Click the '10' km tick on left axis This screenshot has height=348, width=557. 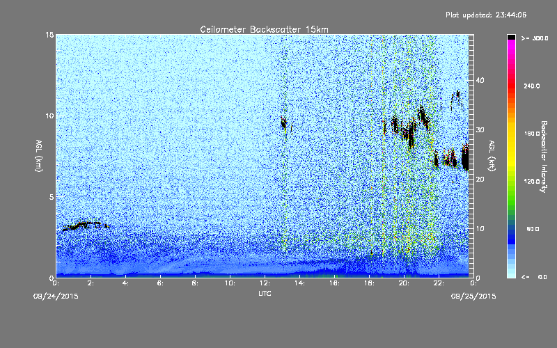(49, 116)
